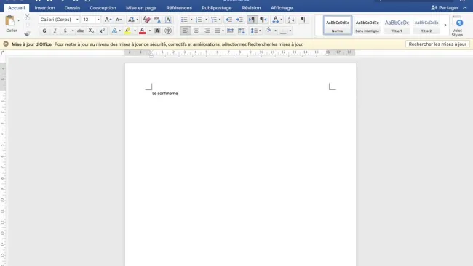
Task: Switch to the Dessin tab
Action: (72, 8)
